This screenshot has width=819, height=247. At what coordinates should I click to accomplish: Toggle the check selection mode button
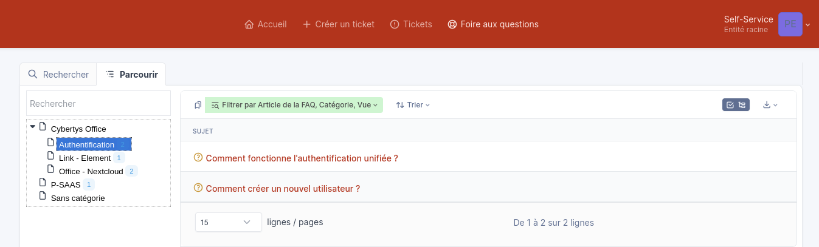(x=730, y=105)
